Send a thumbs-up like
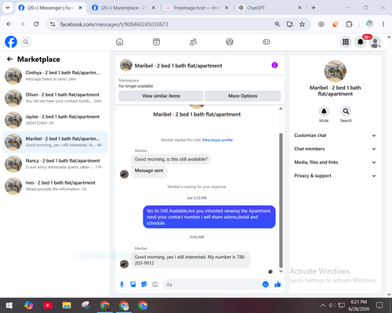Viewport: 392px width, 313px height. pyautogui.click(x=278, y=284)
